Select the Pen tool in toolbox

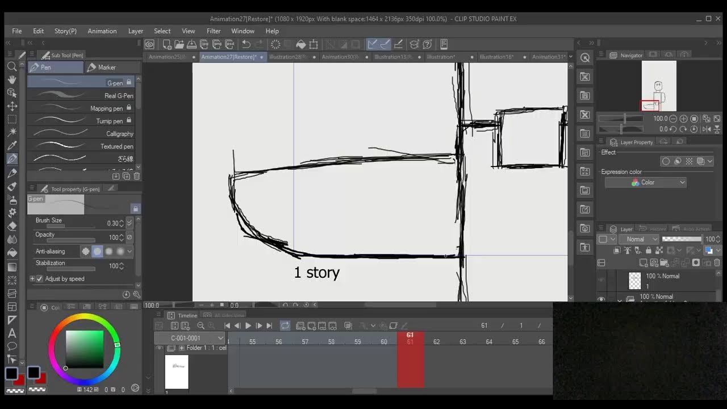coord(12,159)
